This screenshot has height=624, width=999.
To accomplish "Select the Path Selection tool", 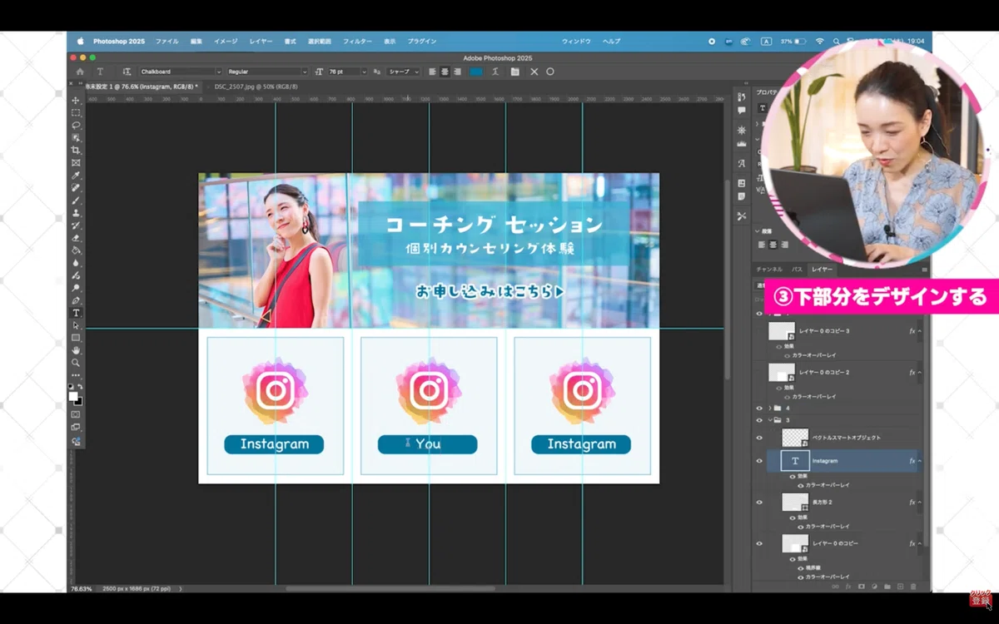I will pyautogui.click(x=76, y=325).
